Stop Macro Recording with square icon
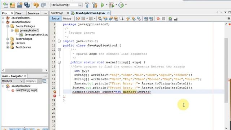The height and width of the screenshot is (130, 231). 164,19
